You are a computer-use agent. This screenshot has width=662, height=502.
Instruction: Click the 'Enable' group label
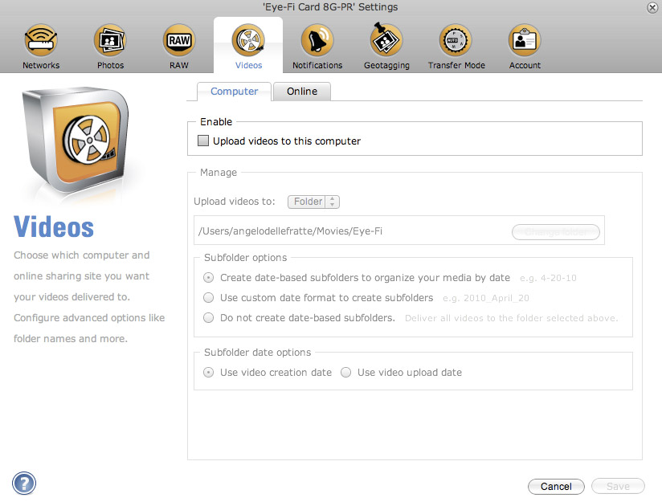216,121
